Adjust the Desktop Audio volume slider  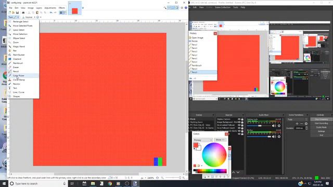click(x=259, y=126)
